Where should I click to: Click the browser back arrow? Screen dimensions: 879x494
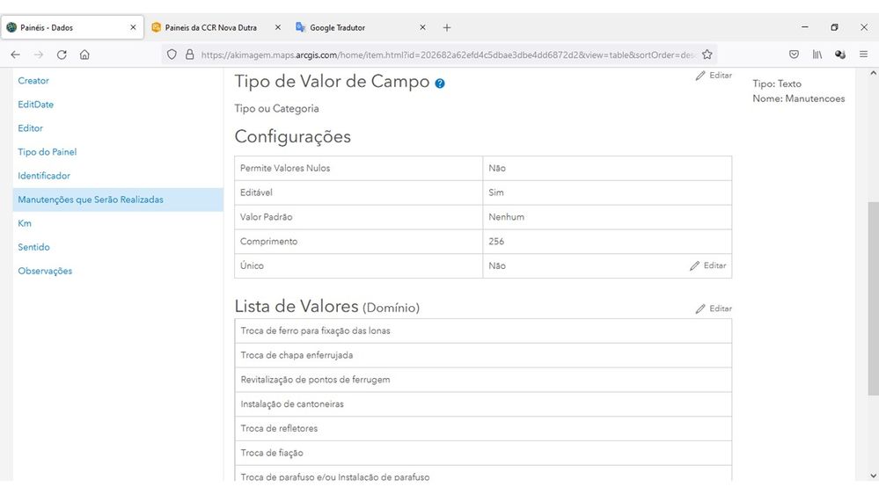[x=15, y=54]
